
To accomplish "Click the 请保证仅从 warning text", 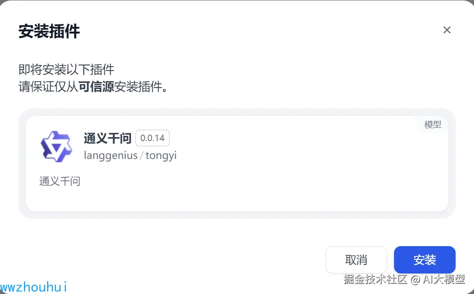I will (48, 87).
